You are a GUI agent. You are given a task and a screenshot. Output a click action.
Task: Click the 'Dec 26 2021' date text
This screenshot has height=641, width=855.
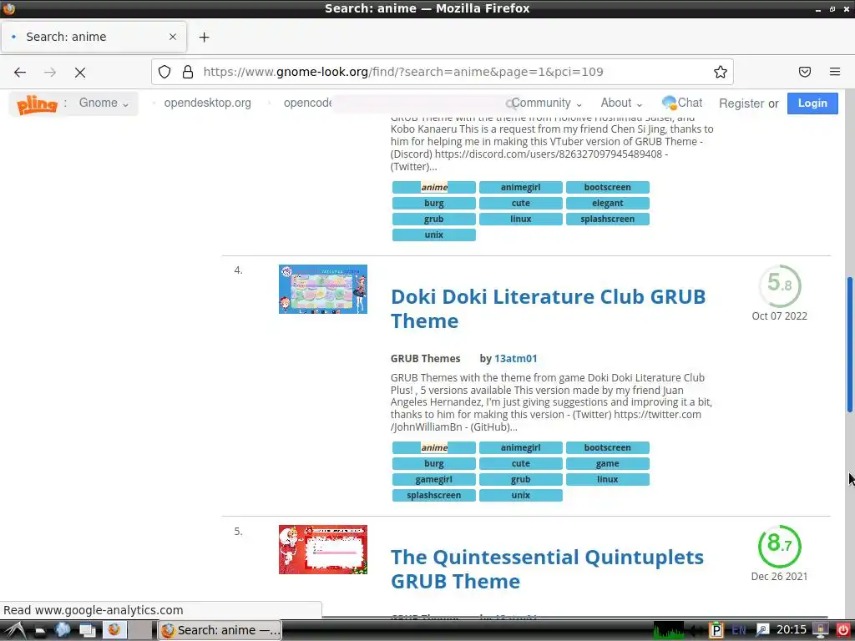point(779,577)
